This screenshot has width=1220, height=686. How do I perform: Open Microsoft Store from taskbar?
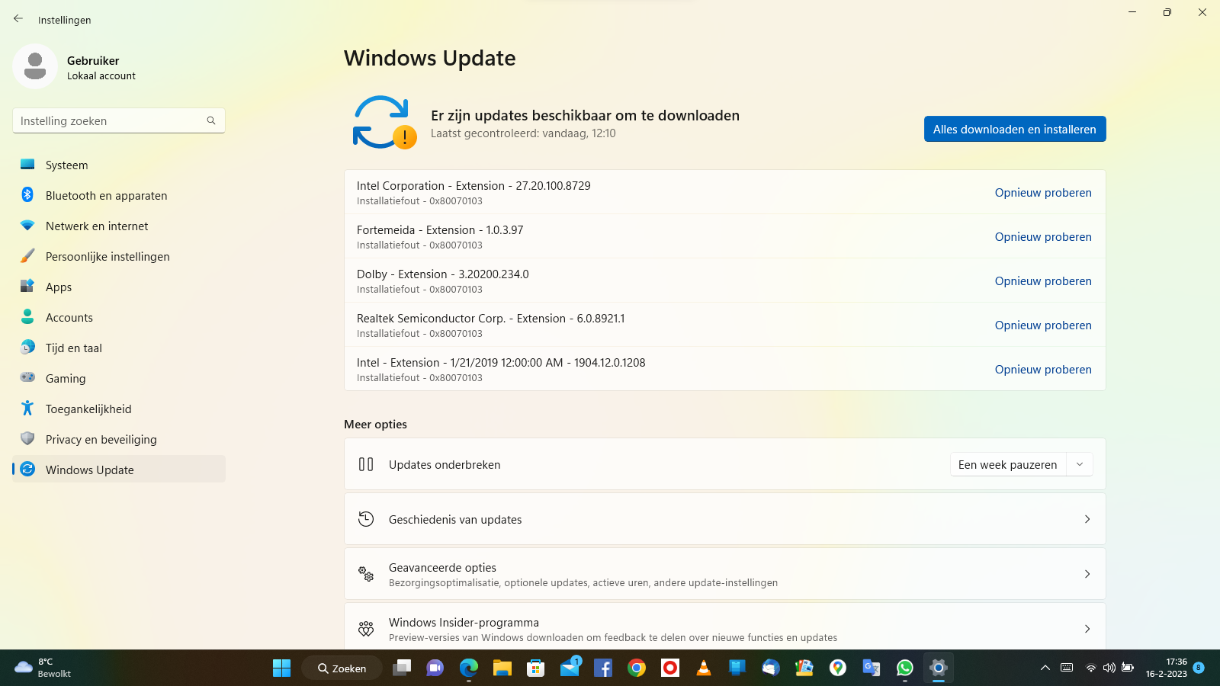(x=536, y=668)
